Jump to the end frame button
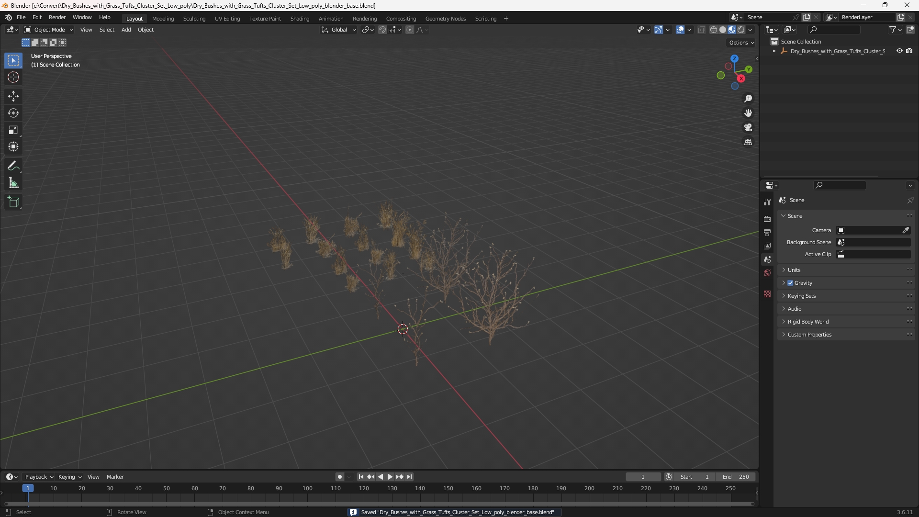Screen dimensions: 919x517 point(409,477)
